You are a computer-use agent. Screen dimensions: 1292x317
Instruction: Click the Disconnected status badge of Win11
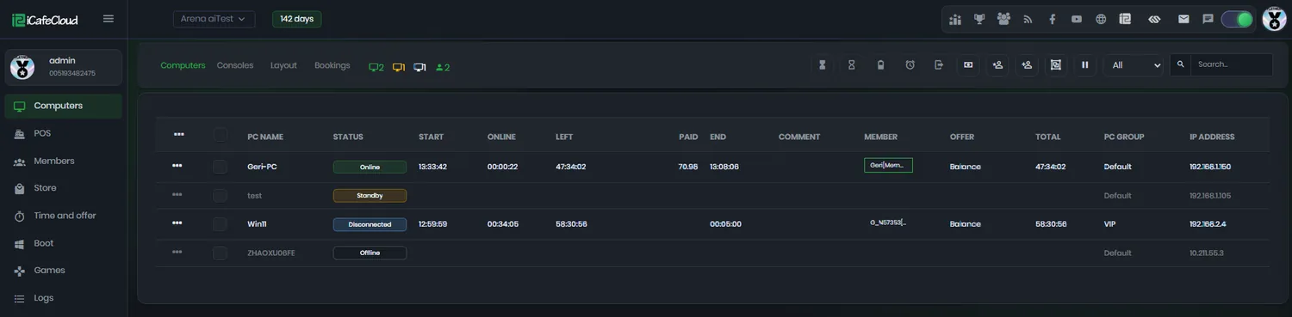pos(370,224)
